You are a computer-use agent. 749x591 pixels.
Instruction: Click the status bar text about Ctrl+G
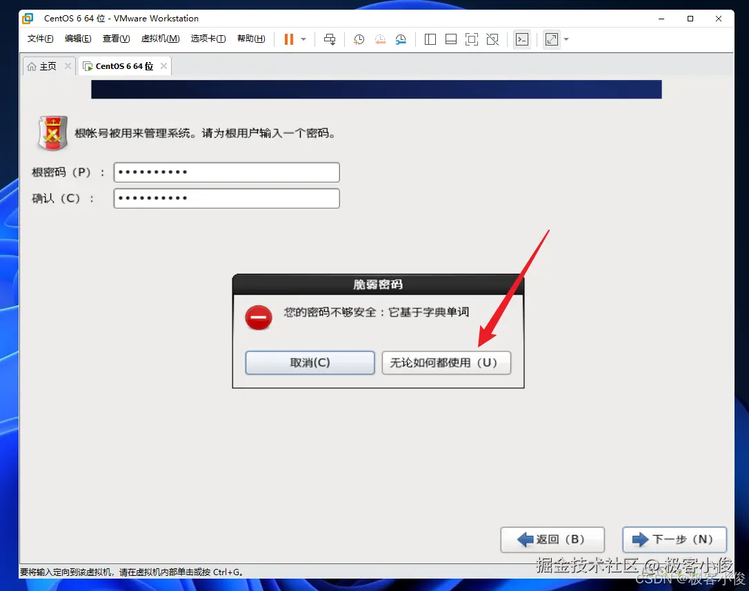(132, 572)
